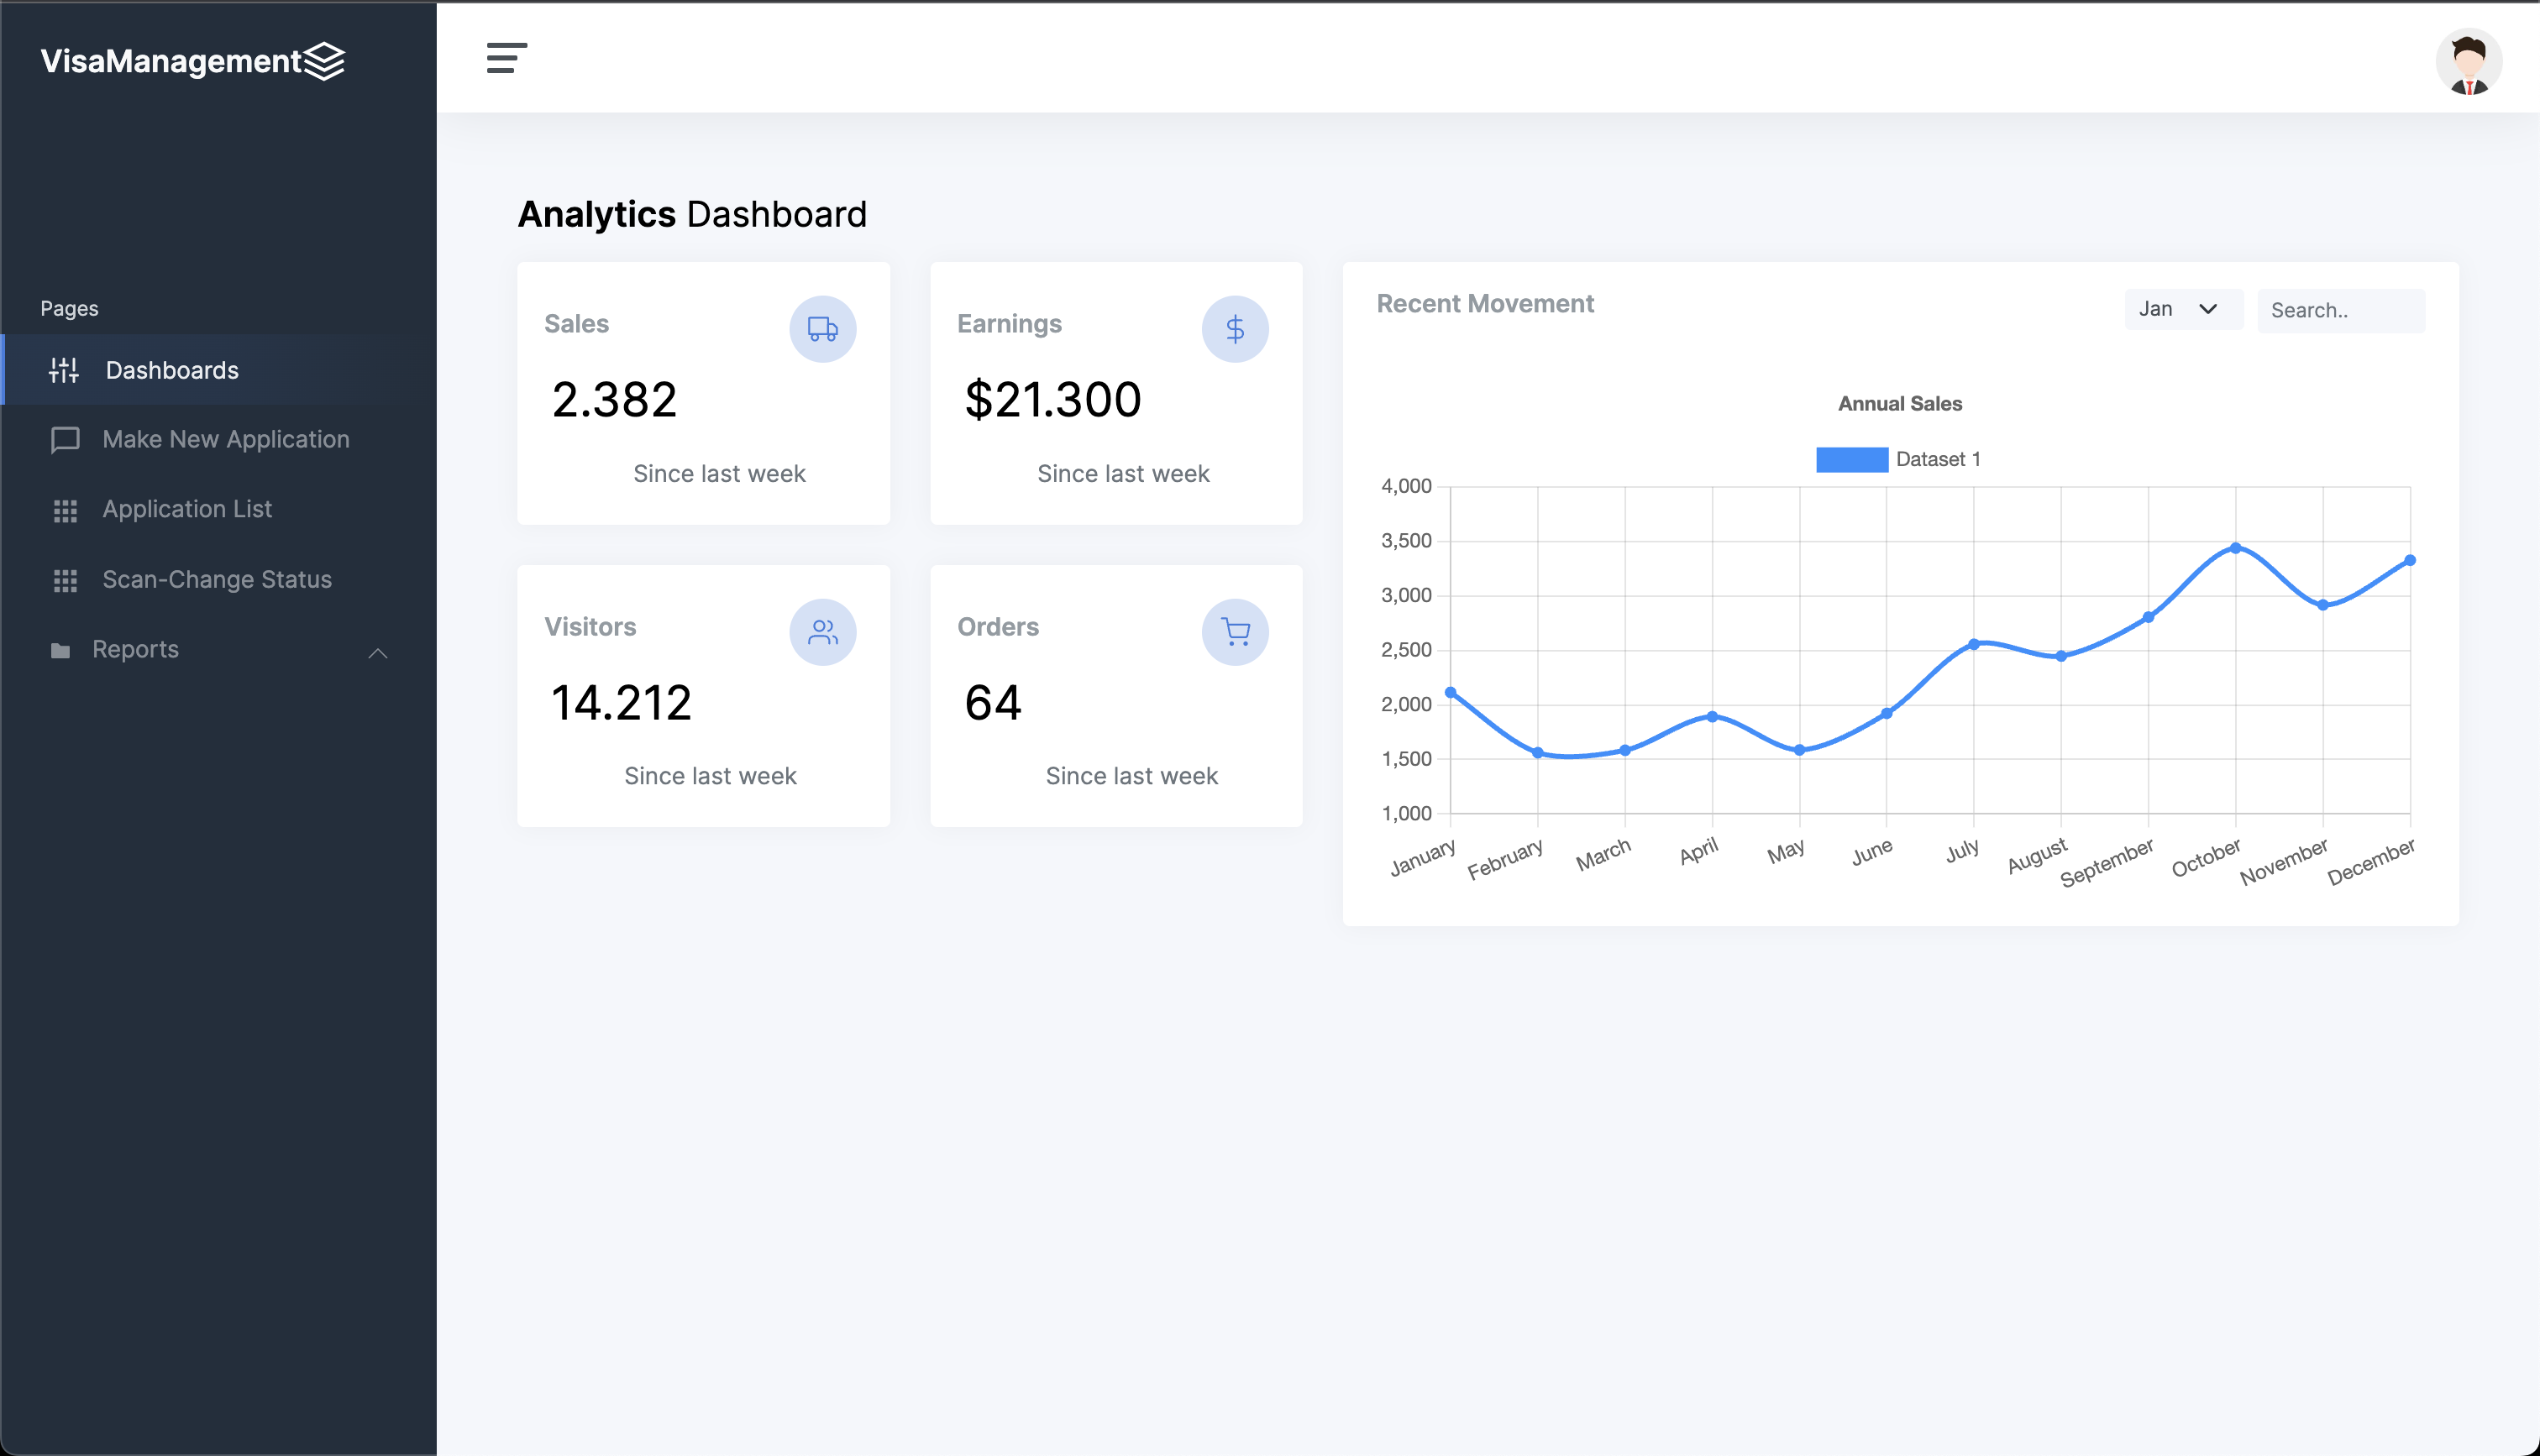Click Since last week under Visitors

pos(710,777)
